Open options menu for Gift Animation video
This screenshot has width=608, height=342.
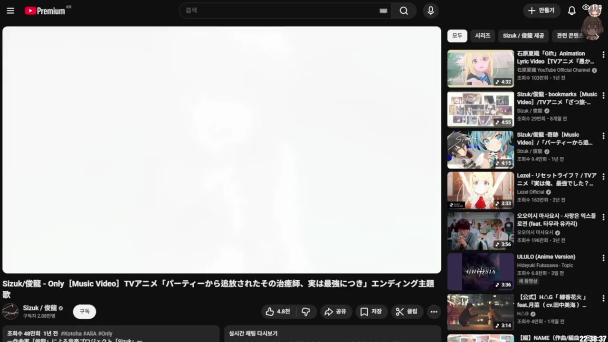603,55
